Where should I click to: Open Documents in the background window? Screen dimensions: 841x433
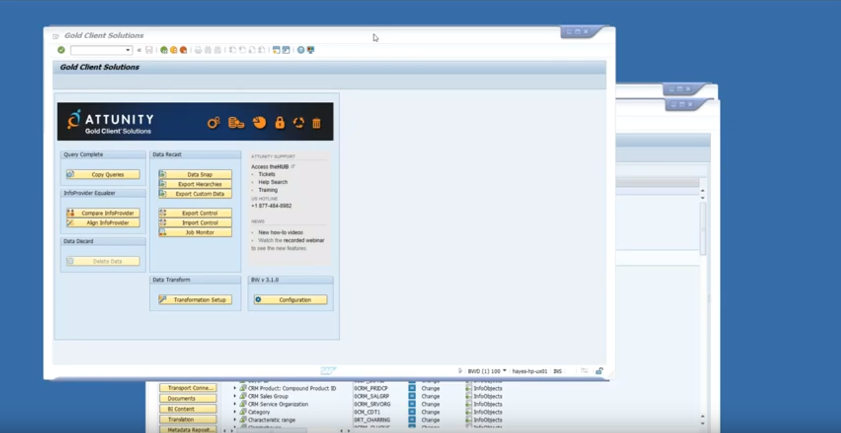click(x=188, y=399)
